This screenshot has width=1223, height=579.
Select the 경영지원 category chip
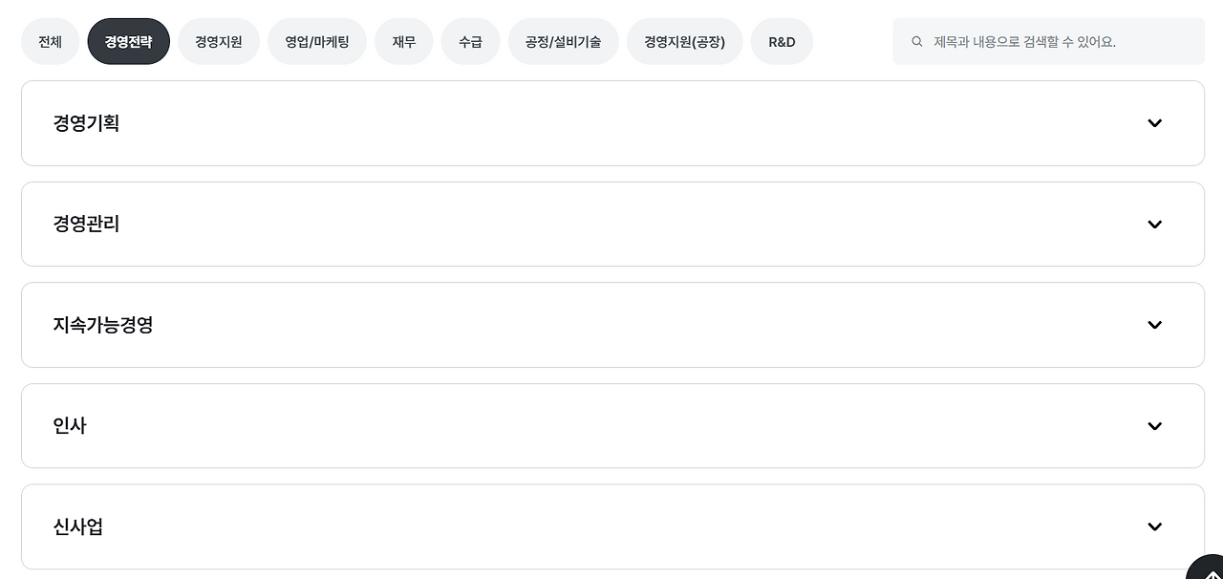pos(219,41)
